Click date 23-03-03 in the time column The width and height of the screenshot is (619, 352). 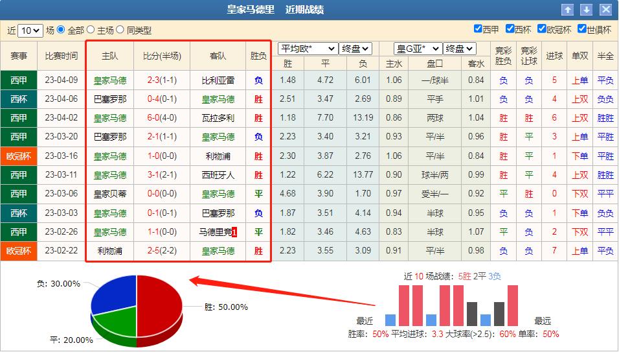click(62, 213)
